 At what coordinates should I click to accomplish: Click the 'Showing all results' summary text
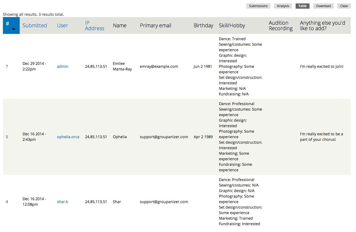(x=33, y=14)
